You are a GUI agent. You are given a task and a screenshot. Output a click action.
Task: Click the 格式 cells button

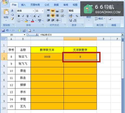coord(100,19)
